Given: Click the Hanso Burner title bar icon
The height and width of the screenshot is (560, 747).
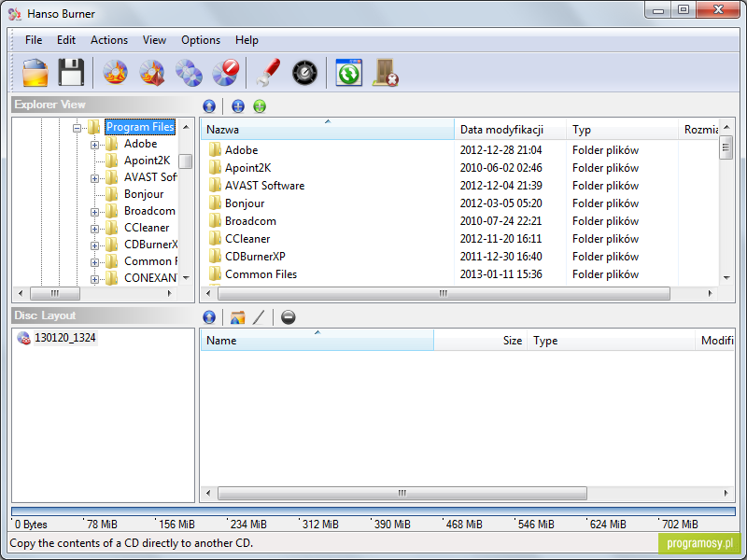Looking at the screenshot, I should [x=15, y=14].
